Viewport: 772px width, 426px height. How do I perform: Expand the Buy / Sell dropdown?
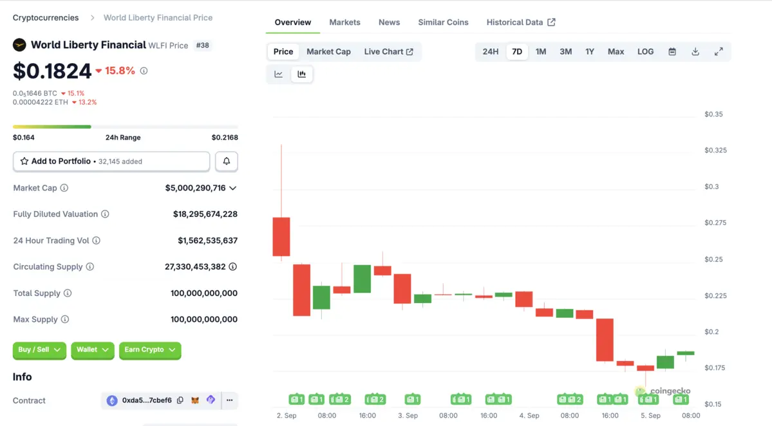point(39,350)
